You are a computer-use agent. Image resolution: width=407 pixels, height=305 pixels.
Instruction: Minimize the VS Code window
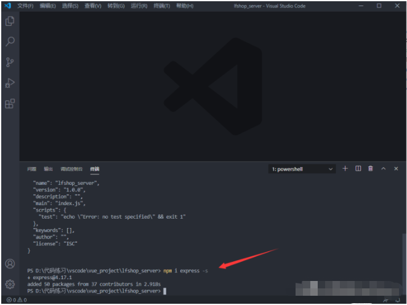(361, 6)
